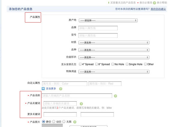Screen dimensions: 170x127
Task: Select the 无图 radio button
Action: (64, 122)
